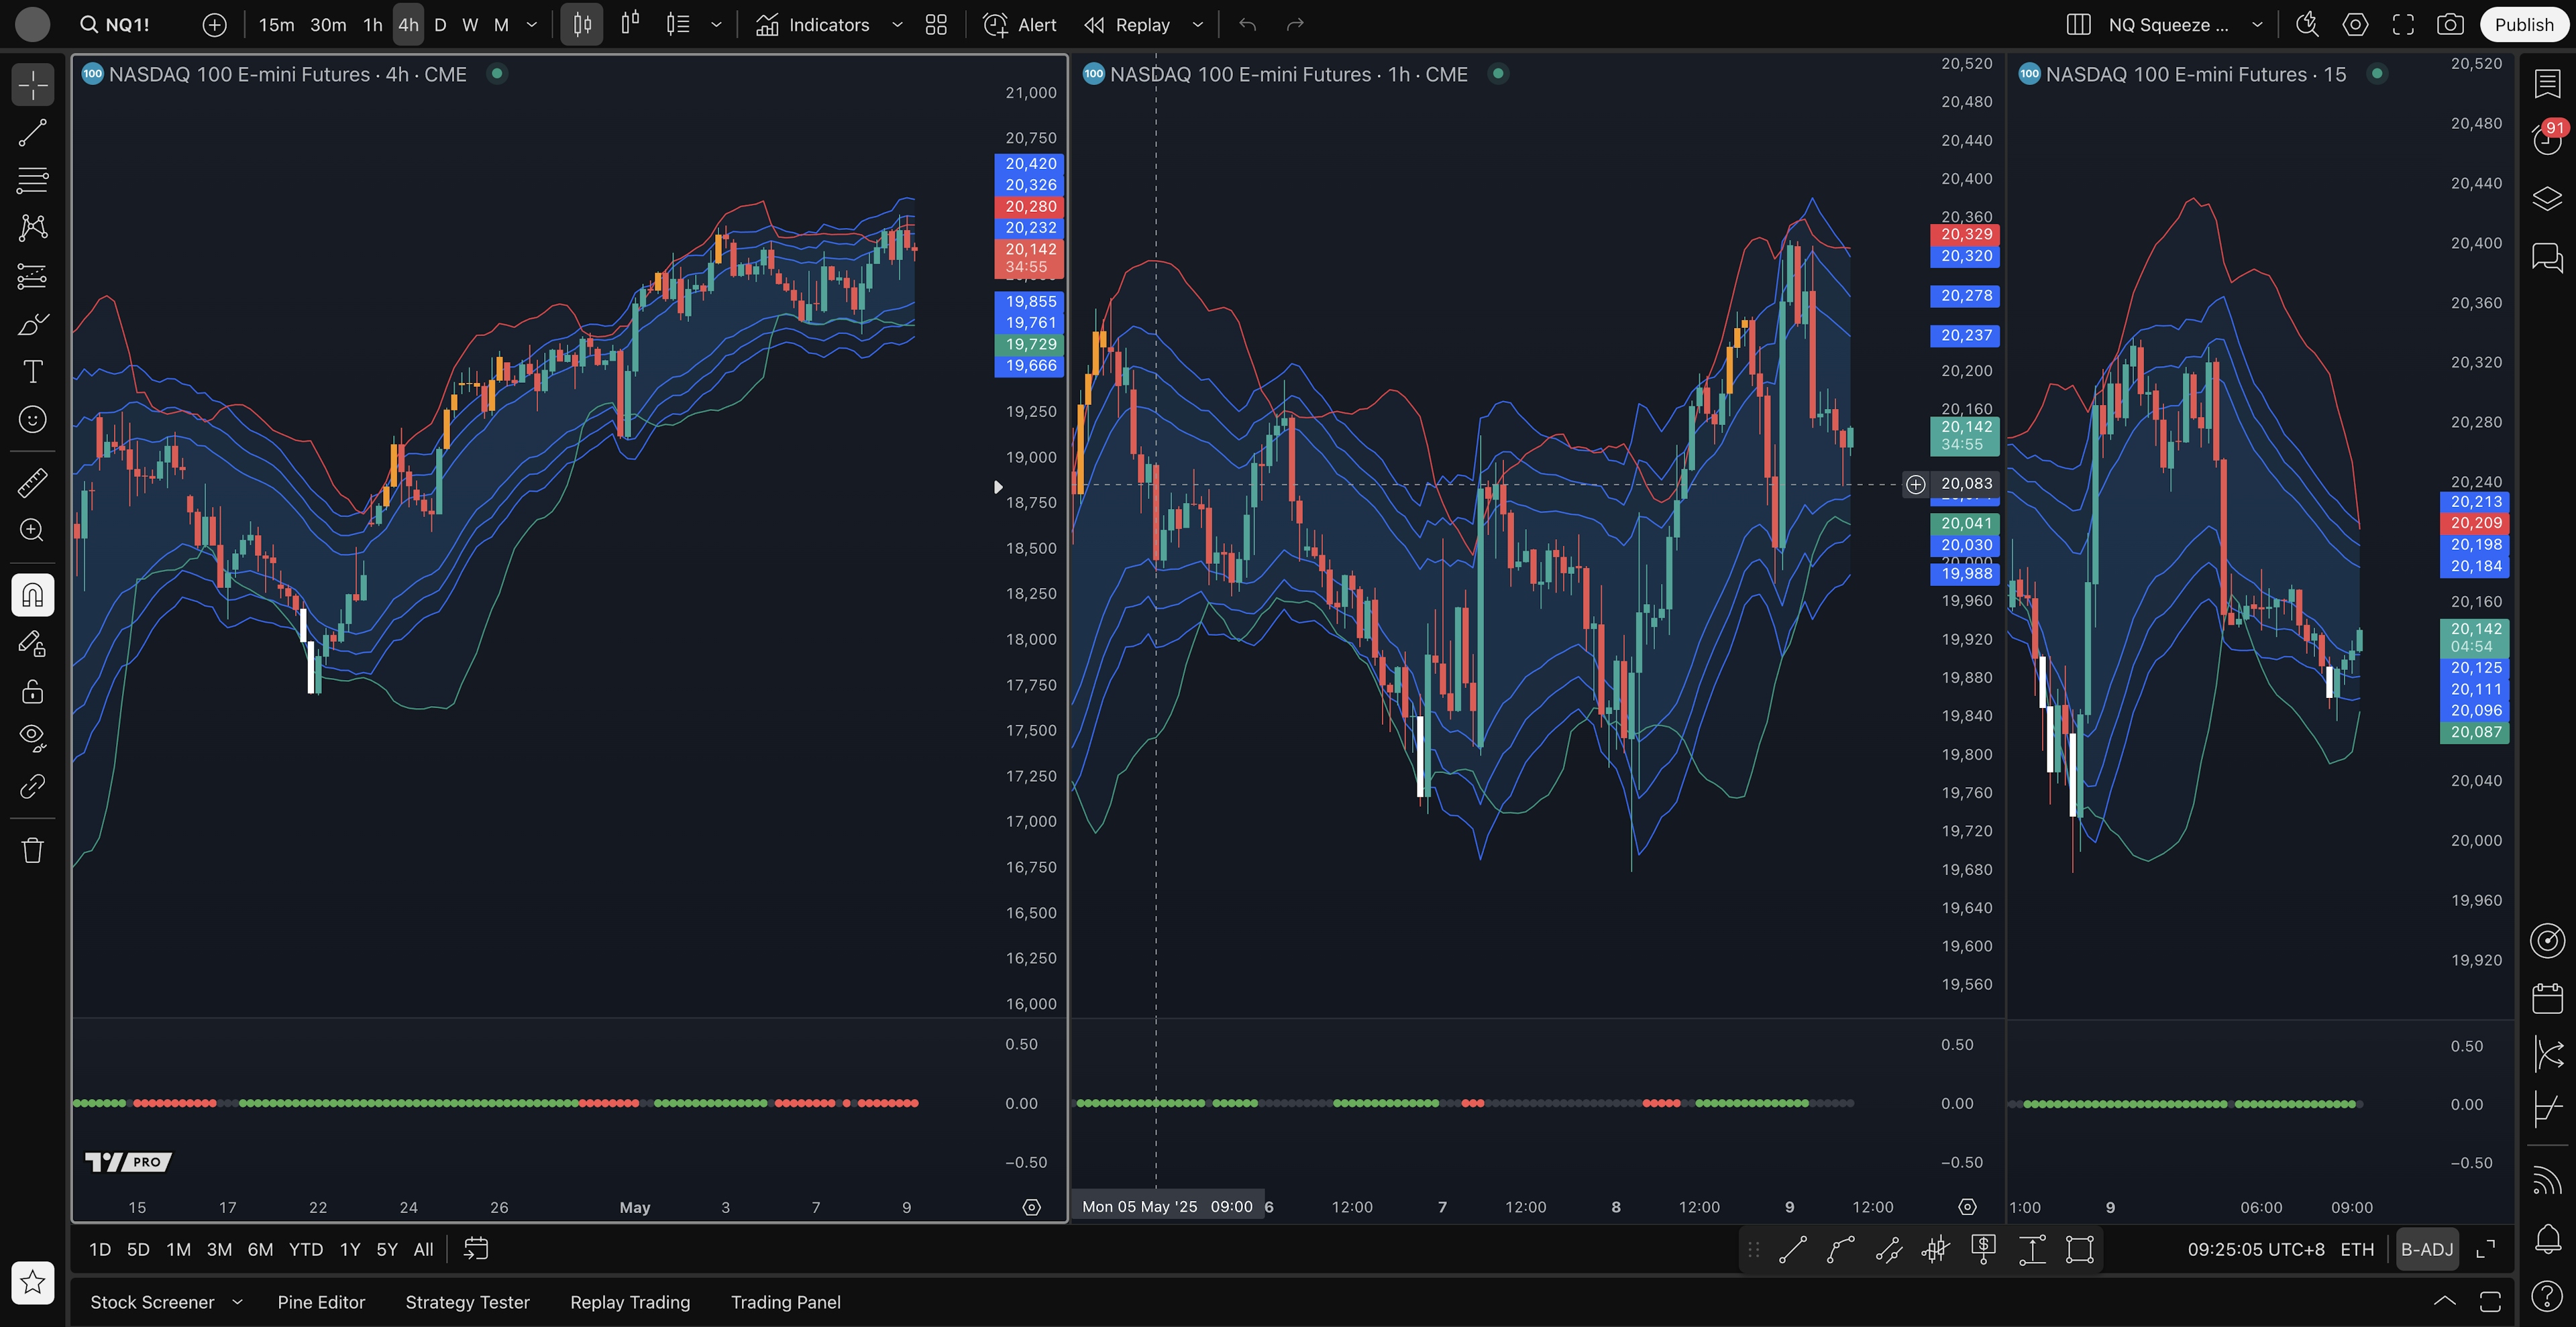
Task: Select the trend line drawing tool
Action: coord(32,133)
